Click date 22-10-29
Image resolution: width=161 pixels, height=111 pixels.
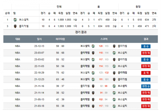[x=39, y=73]
